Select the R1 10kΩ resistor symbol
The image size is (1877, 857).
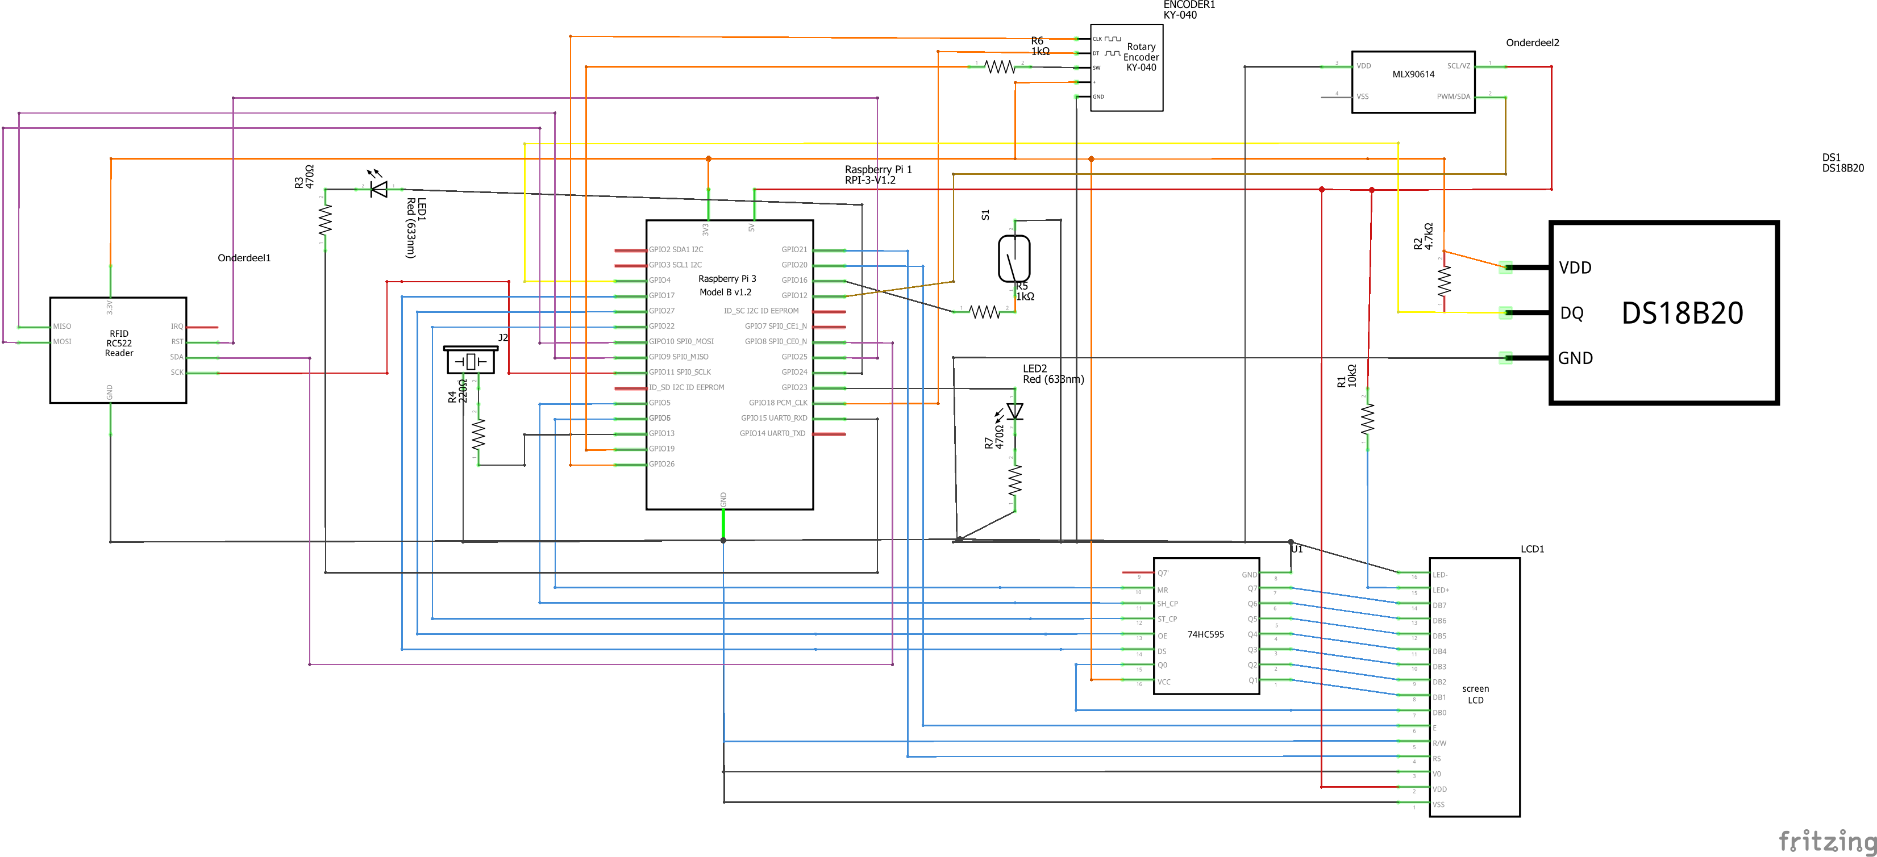pos(1367,419)
